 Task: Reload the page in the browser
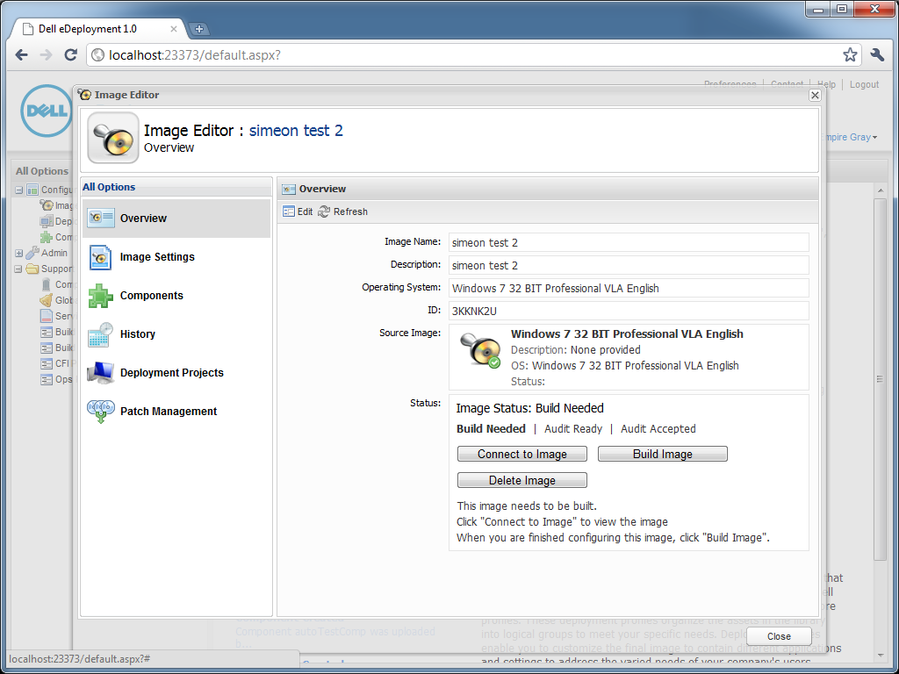[x=70, y=55]
